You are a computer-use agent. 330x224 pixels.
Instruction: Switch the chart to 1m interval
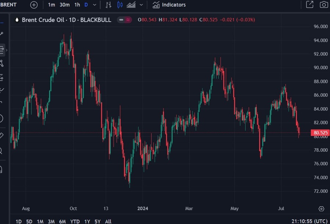pyautogui.click(x=51, y=5)
